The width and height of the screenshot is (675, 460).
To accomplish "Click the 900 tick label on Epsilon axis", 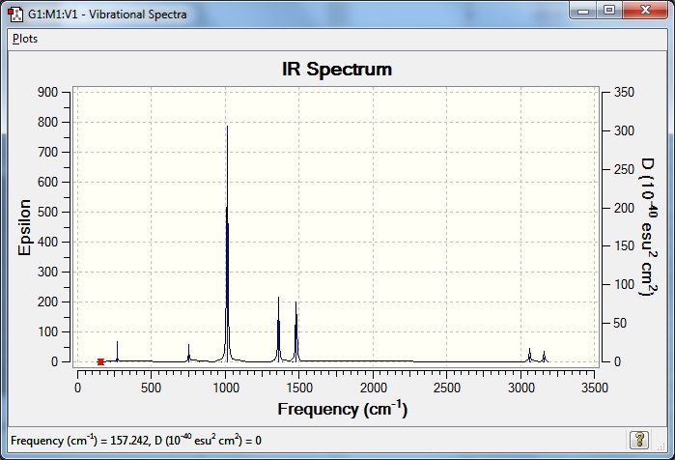I will coord(47,92).
